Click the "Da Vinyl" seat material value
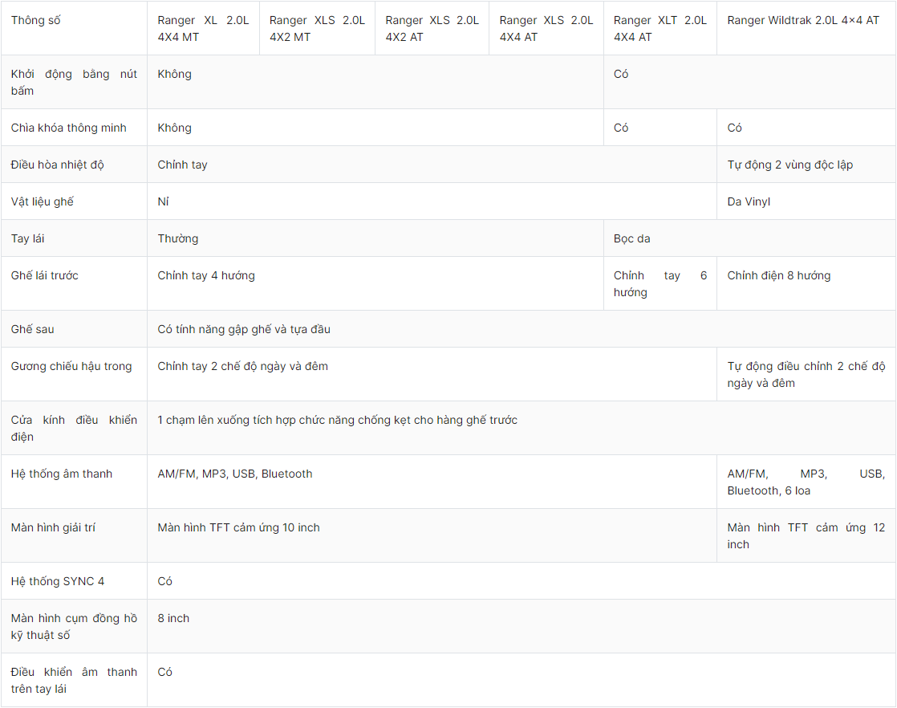897x708 pixels. [x=749, y=202]
